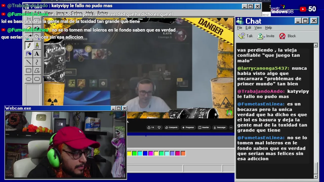Select the Rectangle shape tool
Screen dimensions: 324x182
pyautogui.click(x=29, y=71)
